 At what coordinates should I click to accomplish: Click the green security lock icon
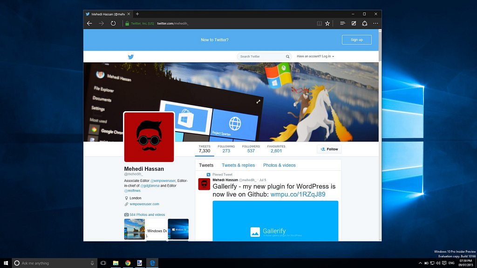click(x=127, y=23)
